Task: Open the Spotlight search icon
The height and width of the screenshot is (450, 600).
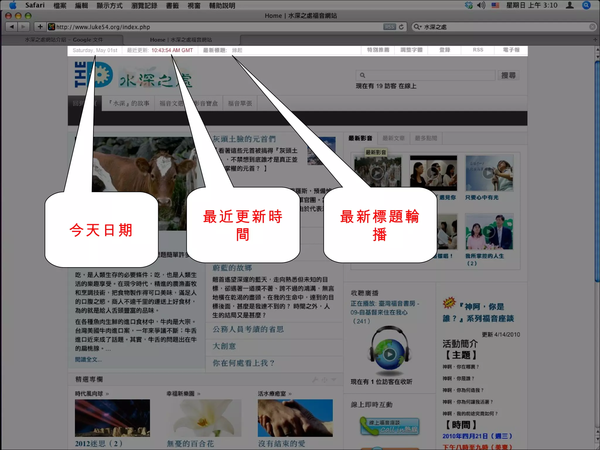Action: [586, 5]
